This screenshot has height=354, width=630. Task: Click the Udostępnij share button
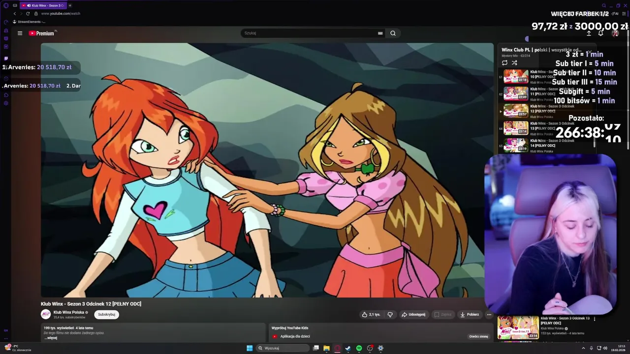413,315
